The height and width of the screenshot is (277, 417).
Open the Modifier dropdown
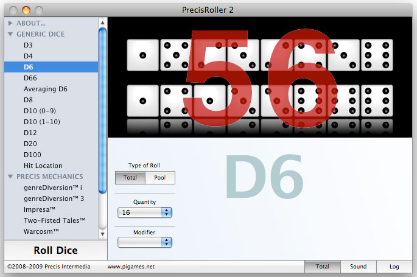pos(145,242)
